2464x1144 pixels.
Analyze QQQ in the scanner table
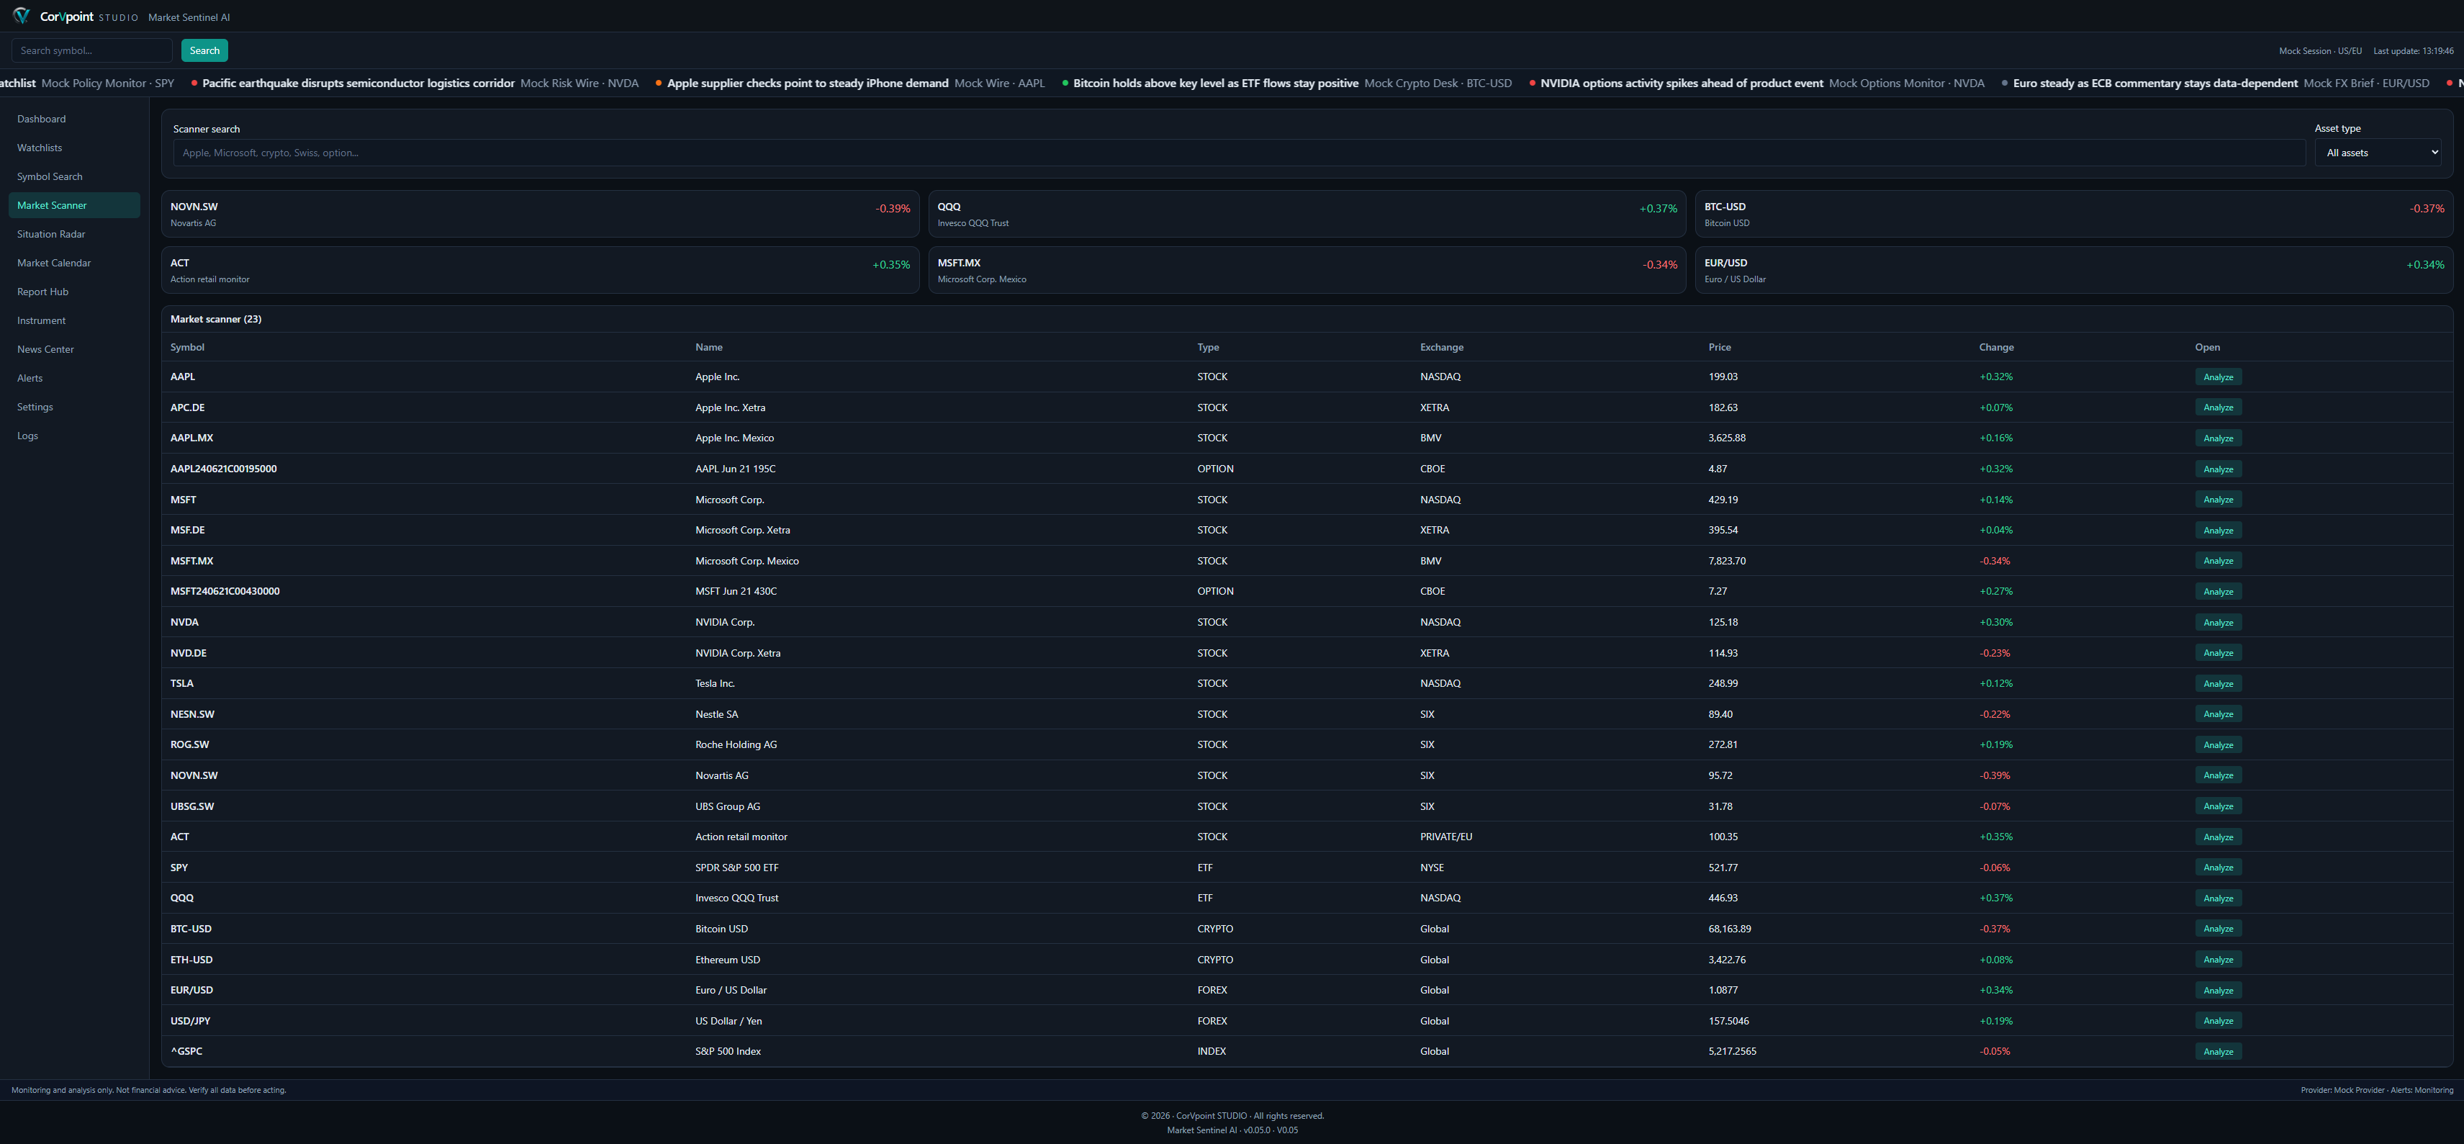point(2218,898)
